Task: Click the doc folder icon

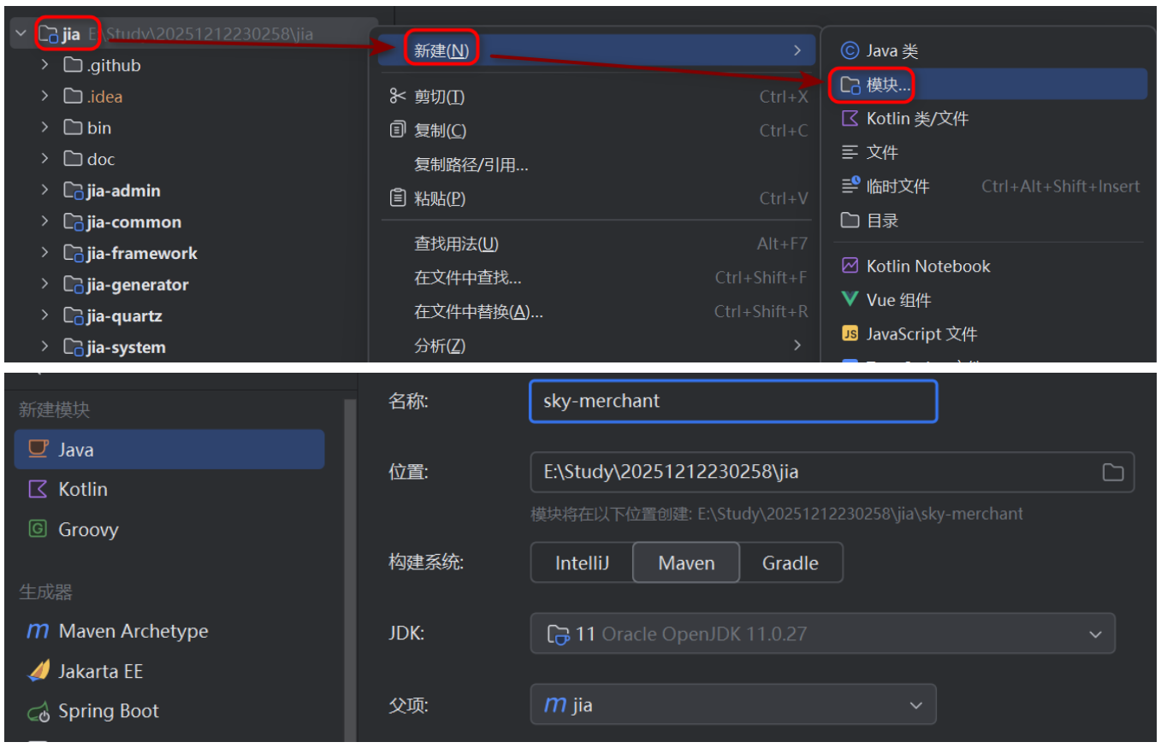Action: click(x=73, y=159)
